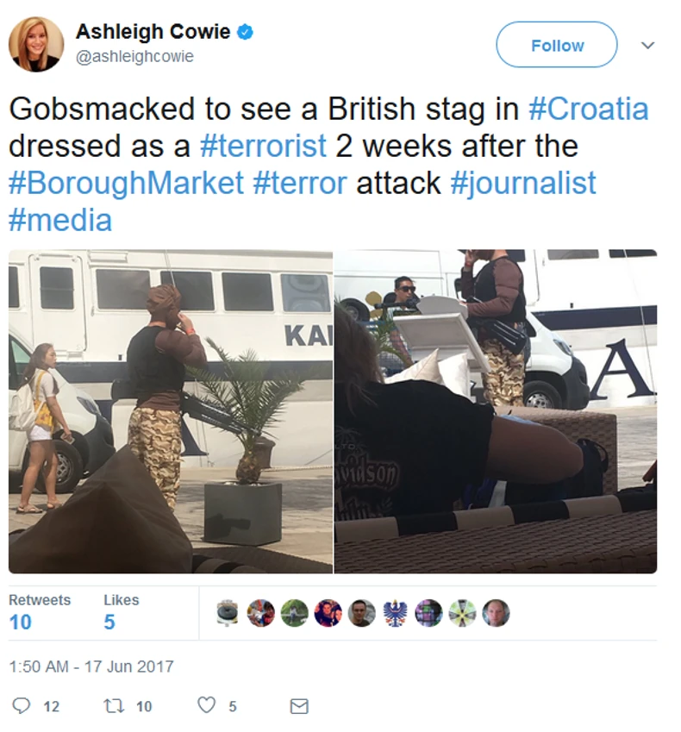681x732 pixels.
Task: Click the blue verified badge
Action: [x=246, y=32]
